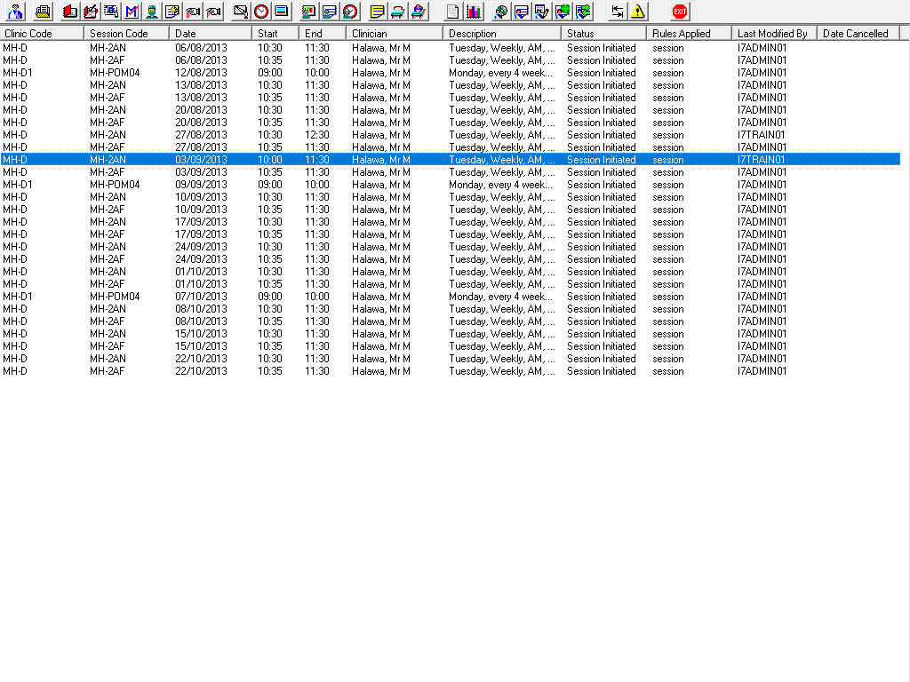Select the MH-2AN row dated 10/09/2013
This screenshot has width=910, height=682.
pyautogui.click(x=451, y=197)
